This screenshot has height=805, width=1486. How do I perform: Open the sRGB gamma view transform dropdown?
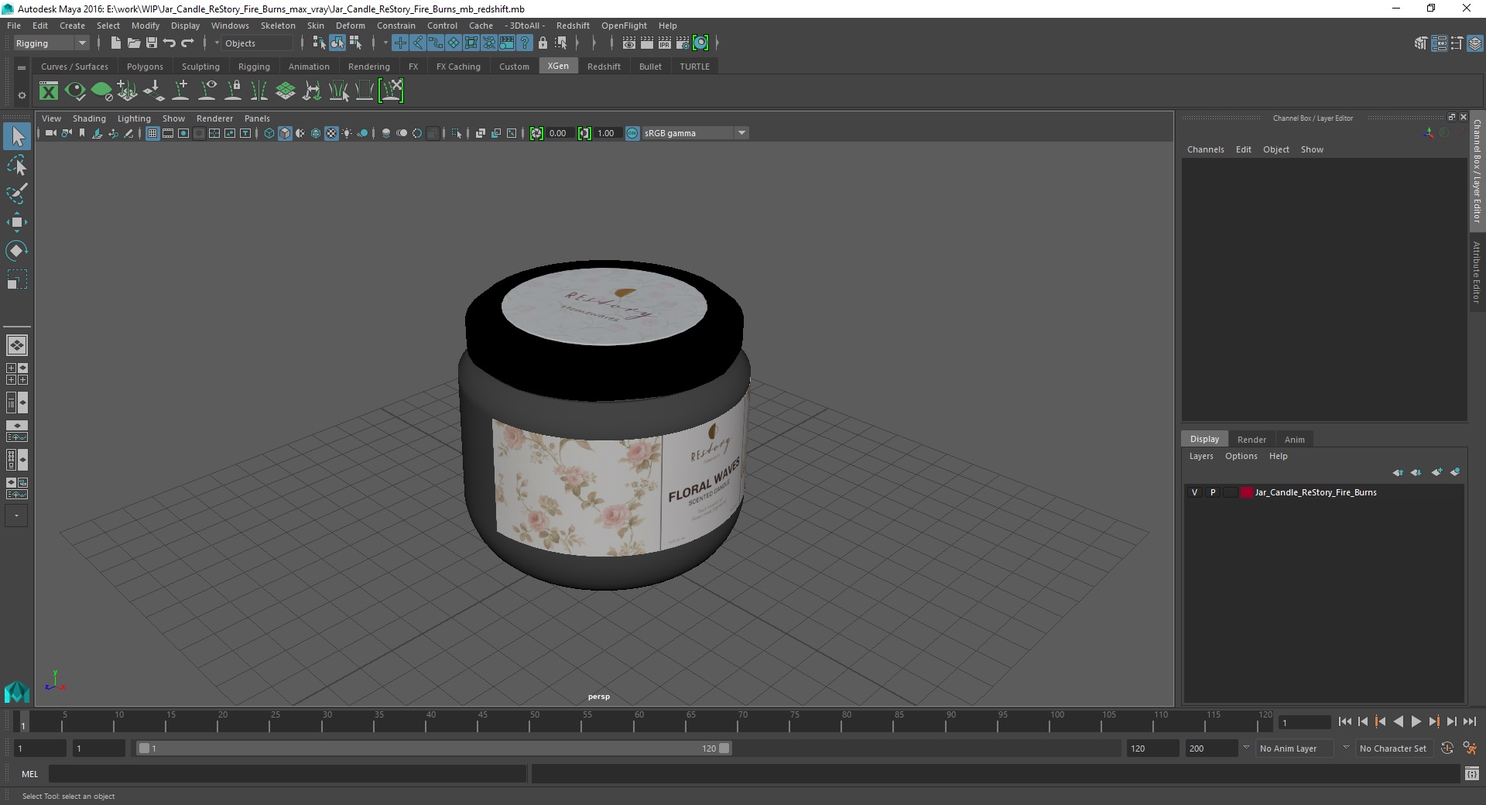(695, 133)
